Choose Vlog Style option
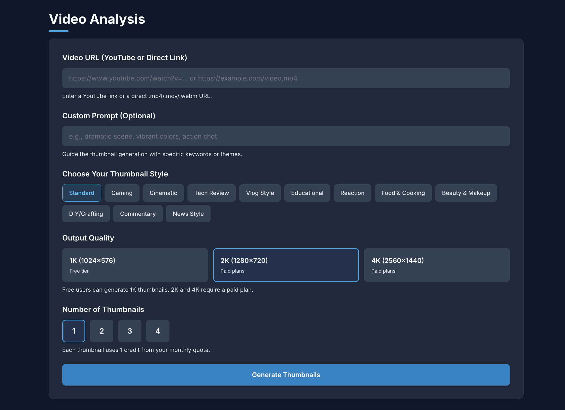 click(x=260, y=193)
